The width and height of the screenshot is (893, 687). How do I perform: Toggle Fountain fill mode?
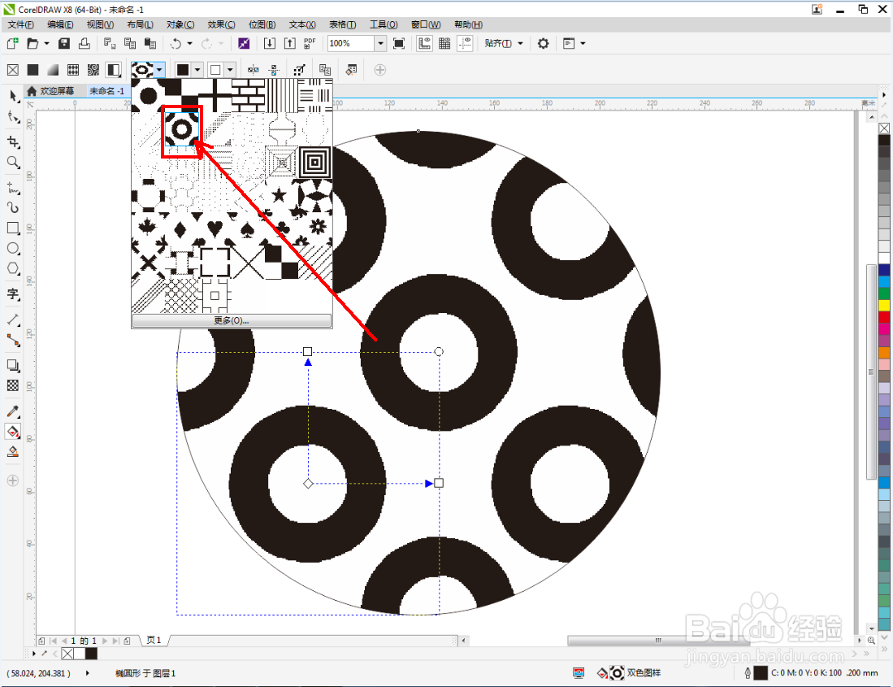tap(53, 69)
